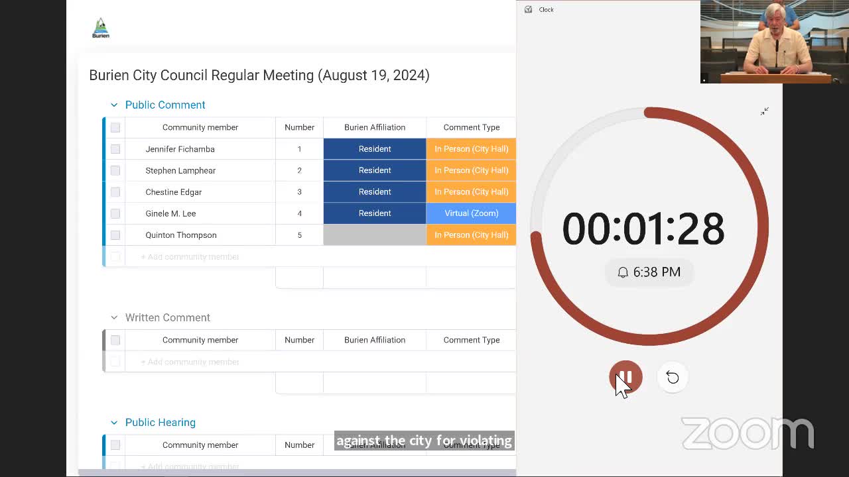Collapse the Public Comment group
Image resolution: width=849 pixels, height=477 pixels.
point(114,105)
